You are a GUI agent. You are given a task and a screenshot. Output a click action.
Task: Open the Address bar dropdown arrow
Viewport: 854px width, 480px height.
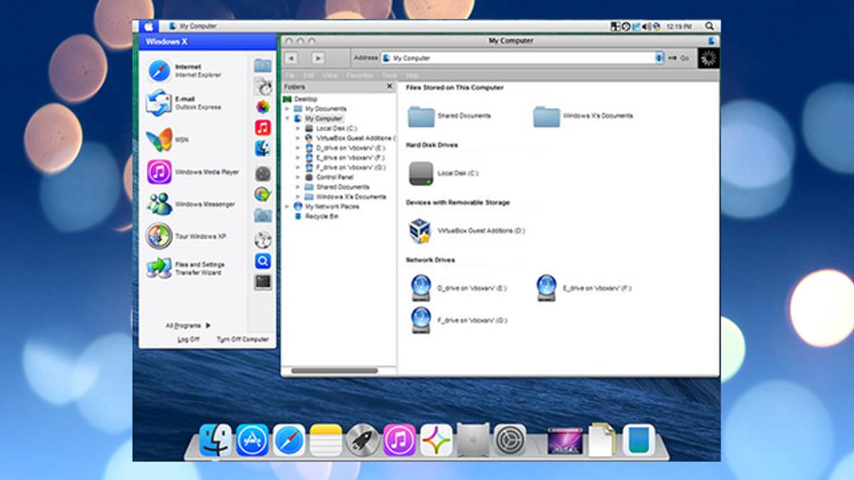coord(659,58)
